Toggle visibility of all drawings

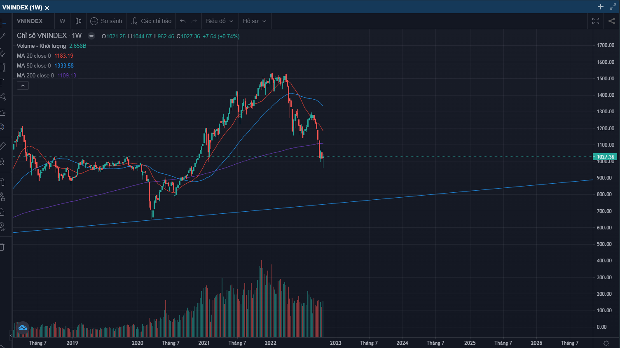pos(2,226)
